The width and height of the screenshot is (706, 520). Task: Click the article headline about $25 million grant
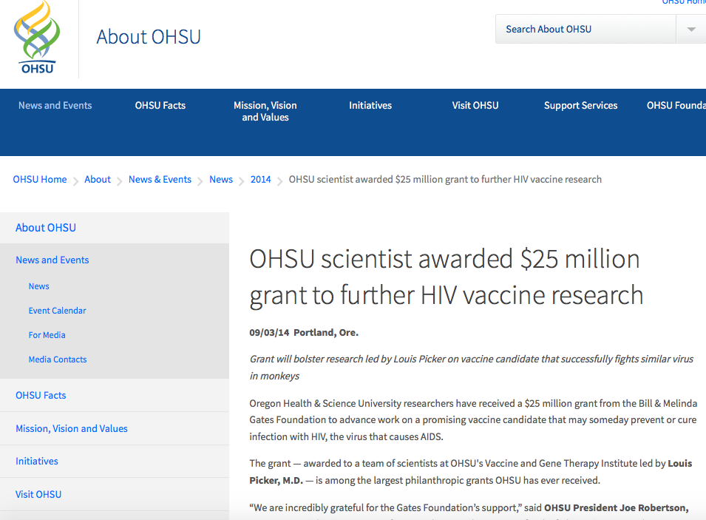pyautogui.click(x=447, y=277)
